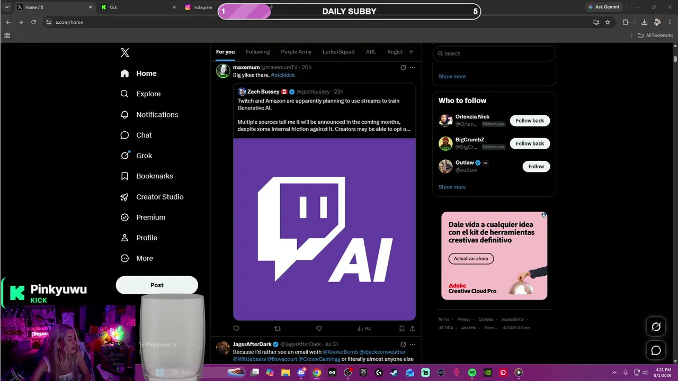Viewport: 678px width, 381px height.
Task: Click the X search field
Action: [x=494, y=53]
